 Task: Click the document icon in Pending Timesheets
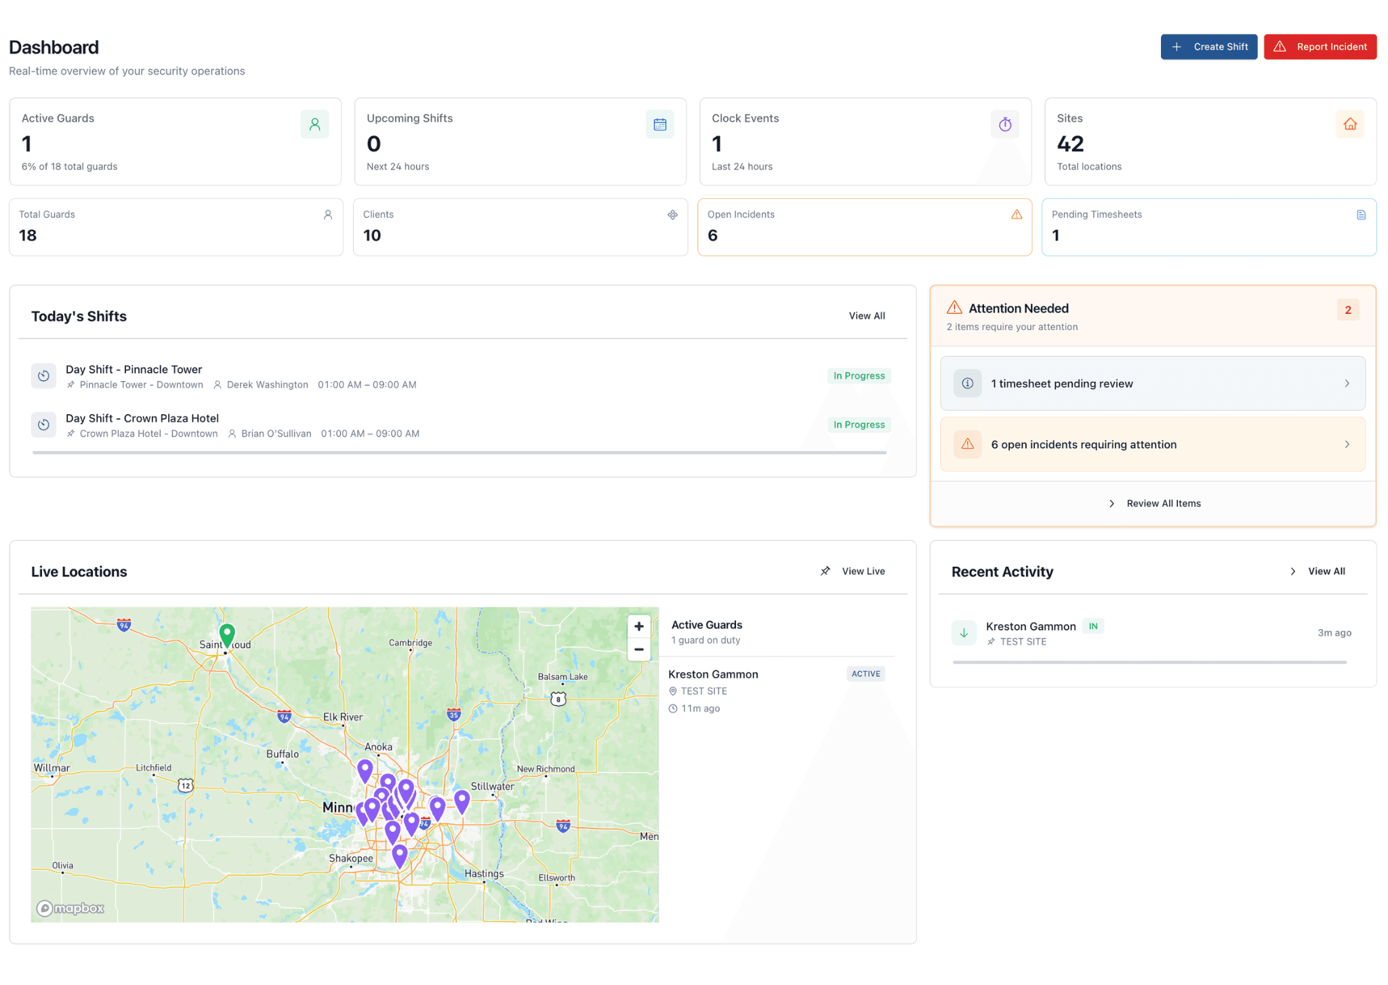tap(1361, 215)
